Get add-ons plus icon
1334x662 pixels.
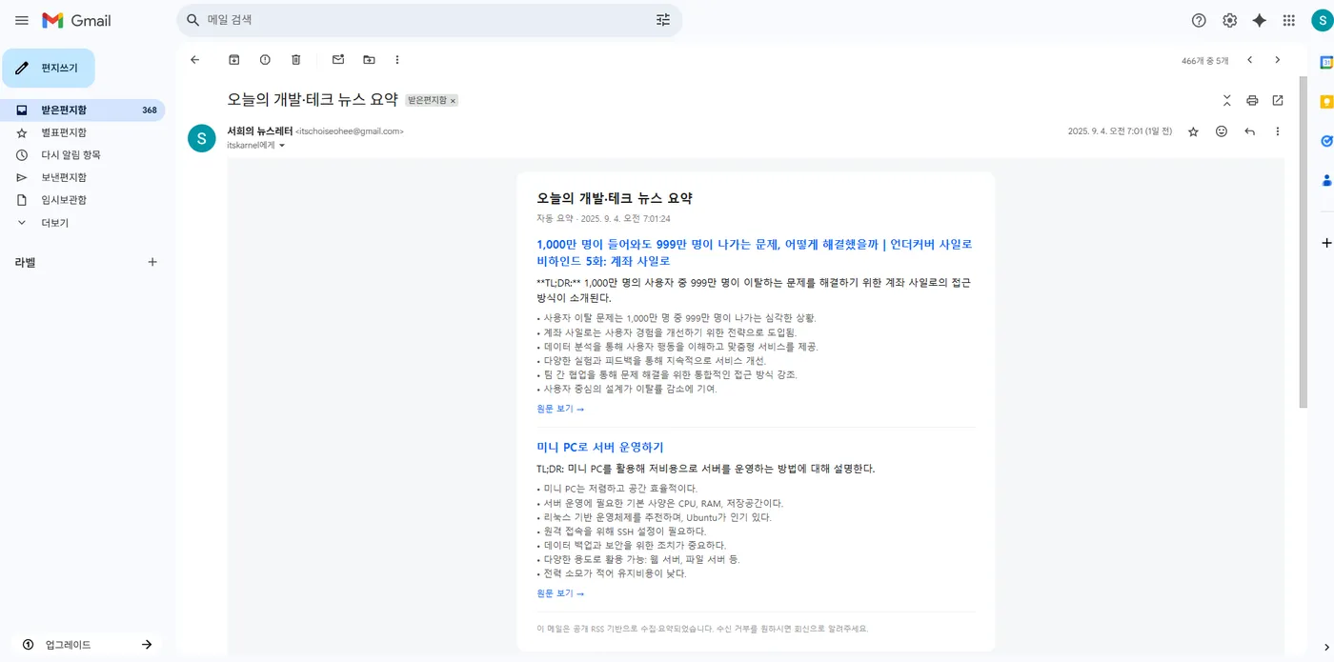(x=1325, y=243)
